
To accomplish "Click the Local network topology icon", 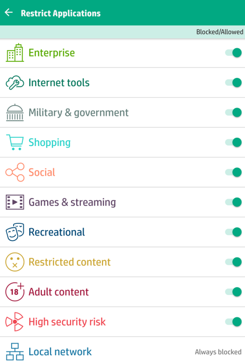I will pyautogui.click(x=15, y=351).
